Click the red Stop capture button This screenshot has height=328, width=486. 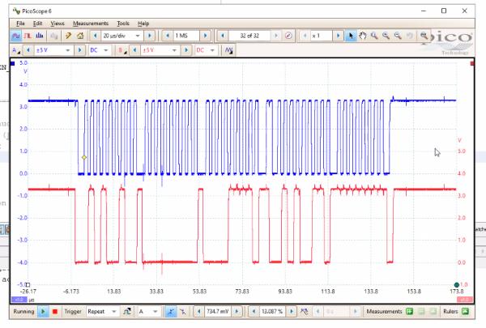(55, 312)
